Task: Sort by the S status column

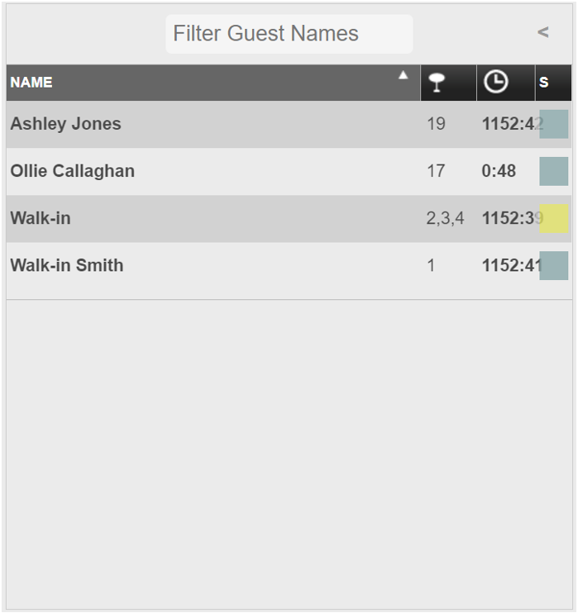Action: (x=553, y=83)
